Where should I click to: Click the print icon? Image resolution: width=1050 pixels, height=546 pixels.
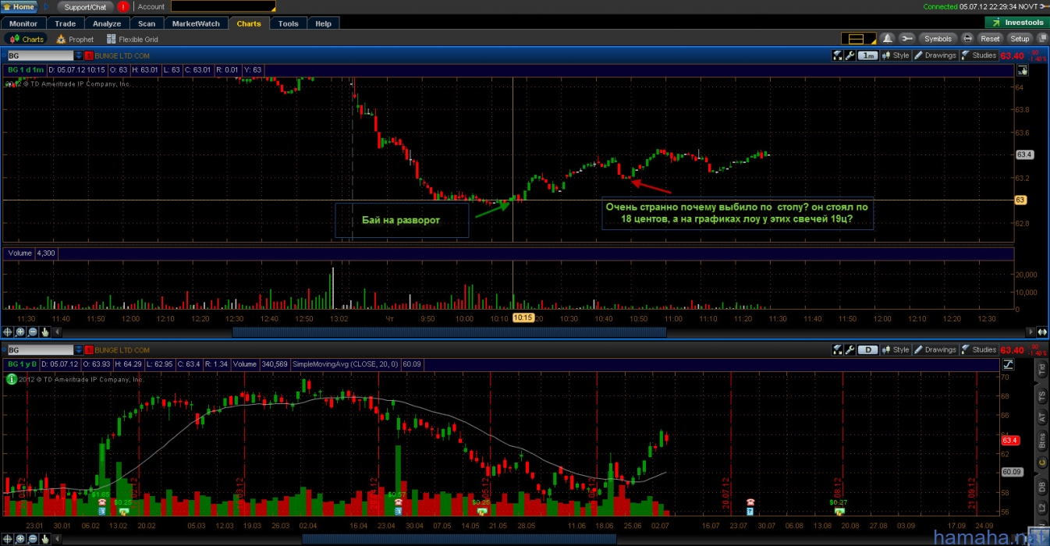click(x=967, y=38)
